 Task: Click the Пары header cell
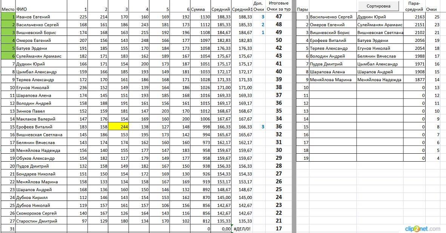(302, 9)
